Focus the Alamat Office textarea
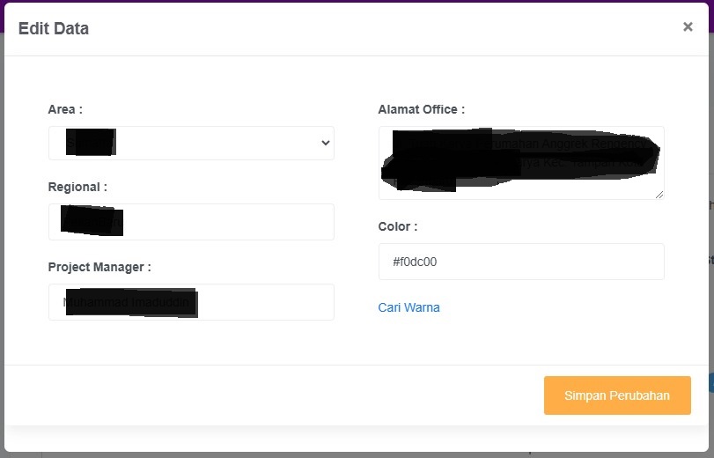This screenshot has height=458, width=714. click(x=521, y=163)
